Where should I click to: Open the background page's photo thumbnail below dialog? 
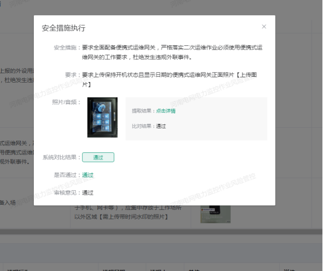click(216, 214)
